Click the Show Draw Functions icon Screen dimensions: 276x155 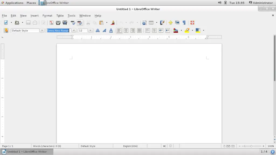coord(162,23)
